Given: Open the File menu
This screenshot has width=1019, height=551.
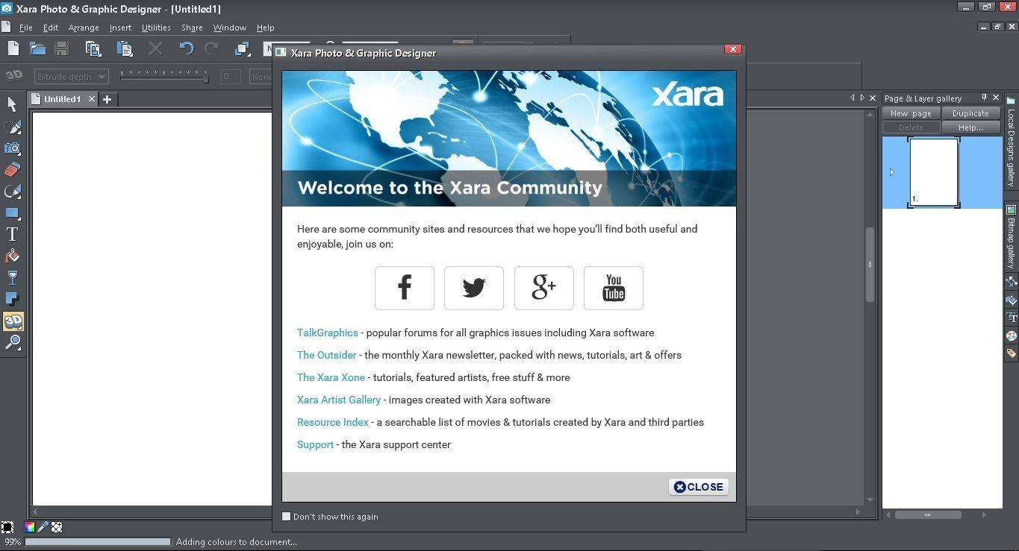Looking at the screenshot, I should (x=25, y=28).
